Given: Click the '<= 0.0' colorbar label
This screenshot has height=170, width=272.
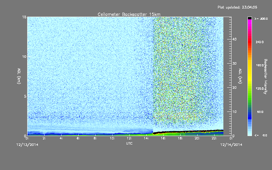Looking at the screenshot, I should 261,135.
